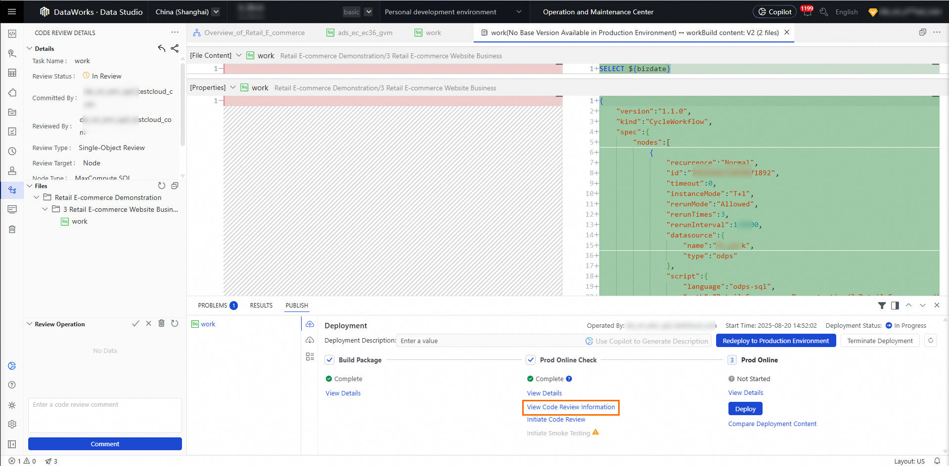The width and height of the screenshot is (949, 466).
Task: Refresh deployment status next to Terminate Deployment
Action: [931, 341]
